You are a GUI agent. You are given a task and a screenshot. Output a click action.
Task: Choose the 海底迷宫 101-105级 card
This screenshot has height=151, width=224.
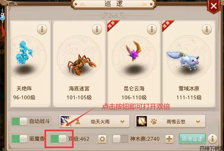pos(79,64)
